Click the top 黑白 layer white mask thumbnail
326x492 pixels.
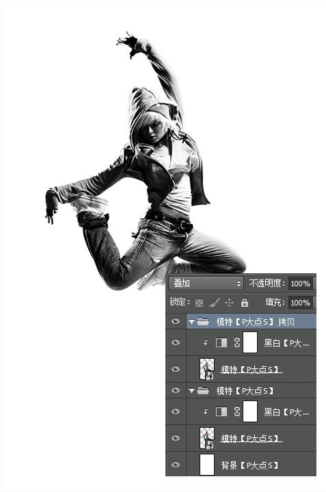tap(250, 342)
